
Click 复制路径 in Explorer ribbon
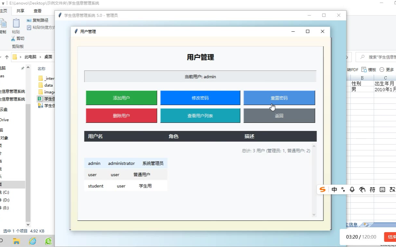38,20
